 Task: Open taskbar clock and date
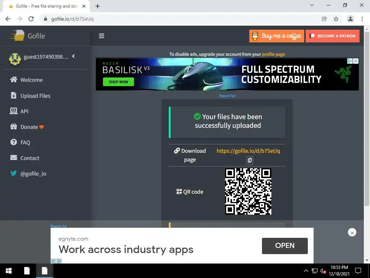pyautogui.click(x=339, y=271)
